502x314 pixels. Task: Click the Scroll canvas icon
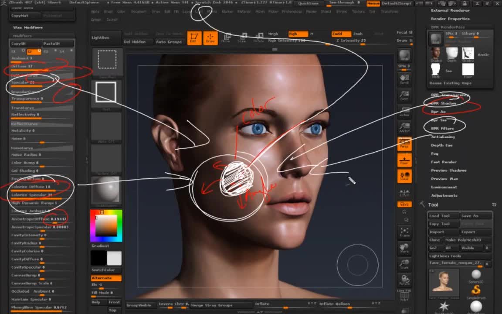click(404, 79)
